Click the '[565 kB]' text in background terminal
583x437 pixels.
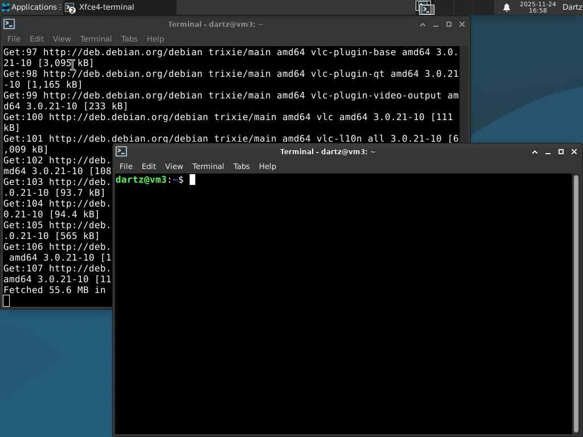click(77, 236)
